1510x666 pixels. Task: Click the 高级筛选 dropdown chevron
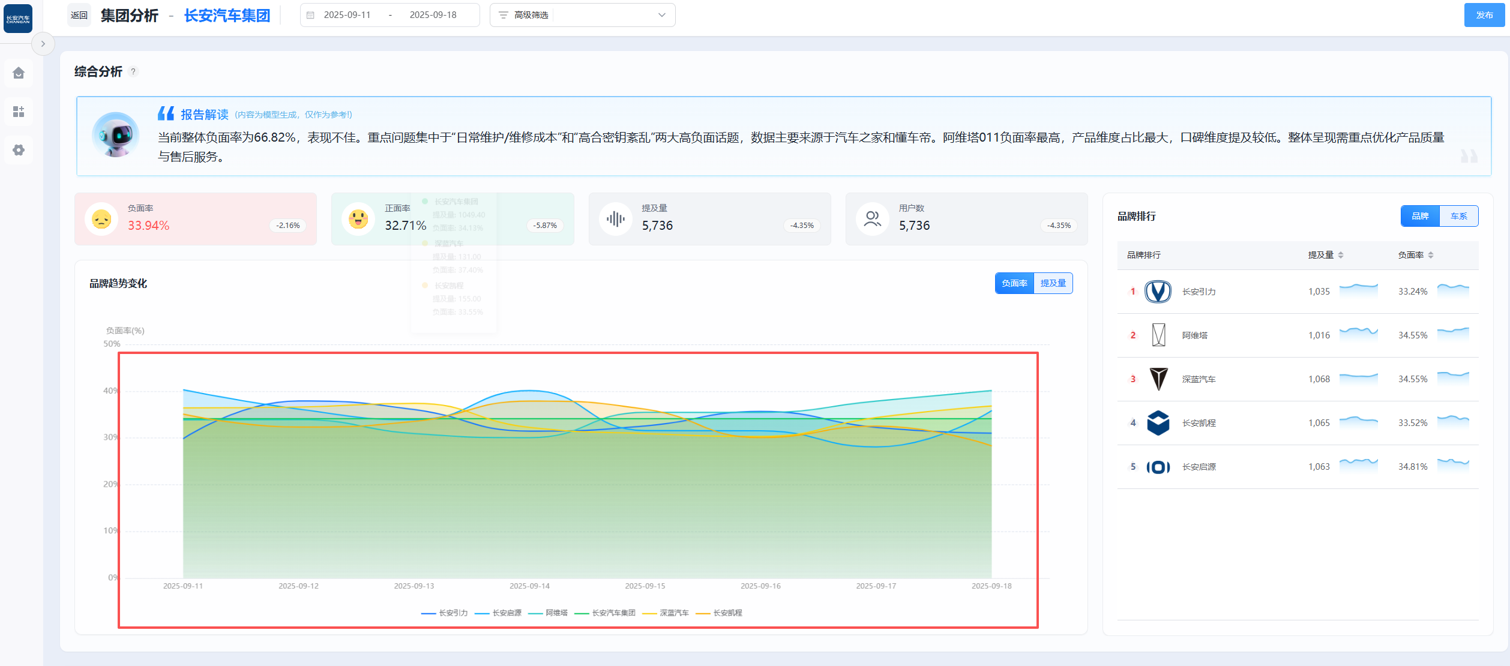coord(662,15)
